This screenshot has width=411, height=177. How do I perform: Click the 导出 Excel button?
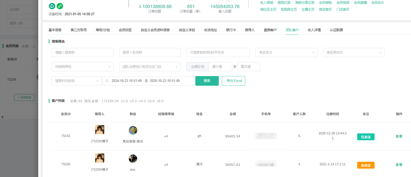pyautogui.click(x=234, y=81)
